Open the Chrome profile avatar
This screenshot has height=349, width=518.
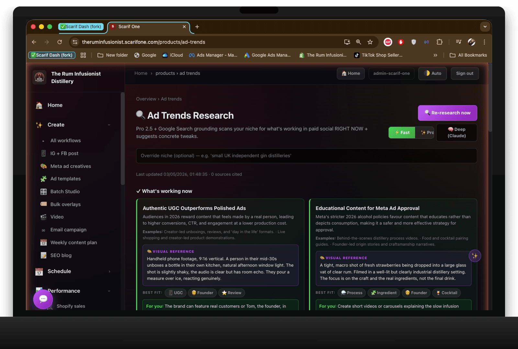(x=471, y=42)
